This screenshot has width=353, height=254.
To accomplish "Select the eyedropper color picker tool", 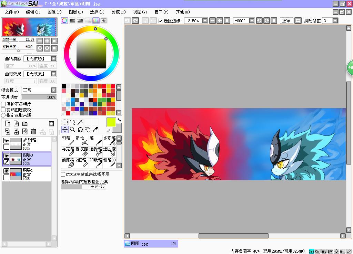I will pos(95,130).
